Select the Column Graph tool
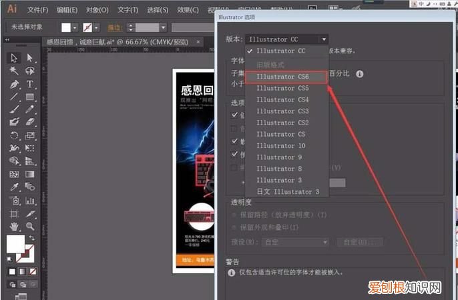This screenshot has width=458, height=300. 30,201
